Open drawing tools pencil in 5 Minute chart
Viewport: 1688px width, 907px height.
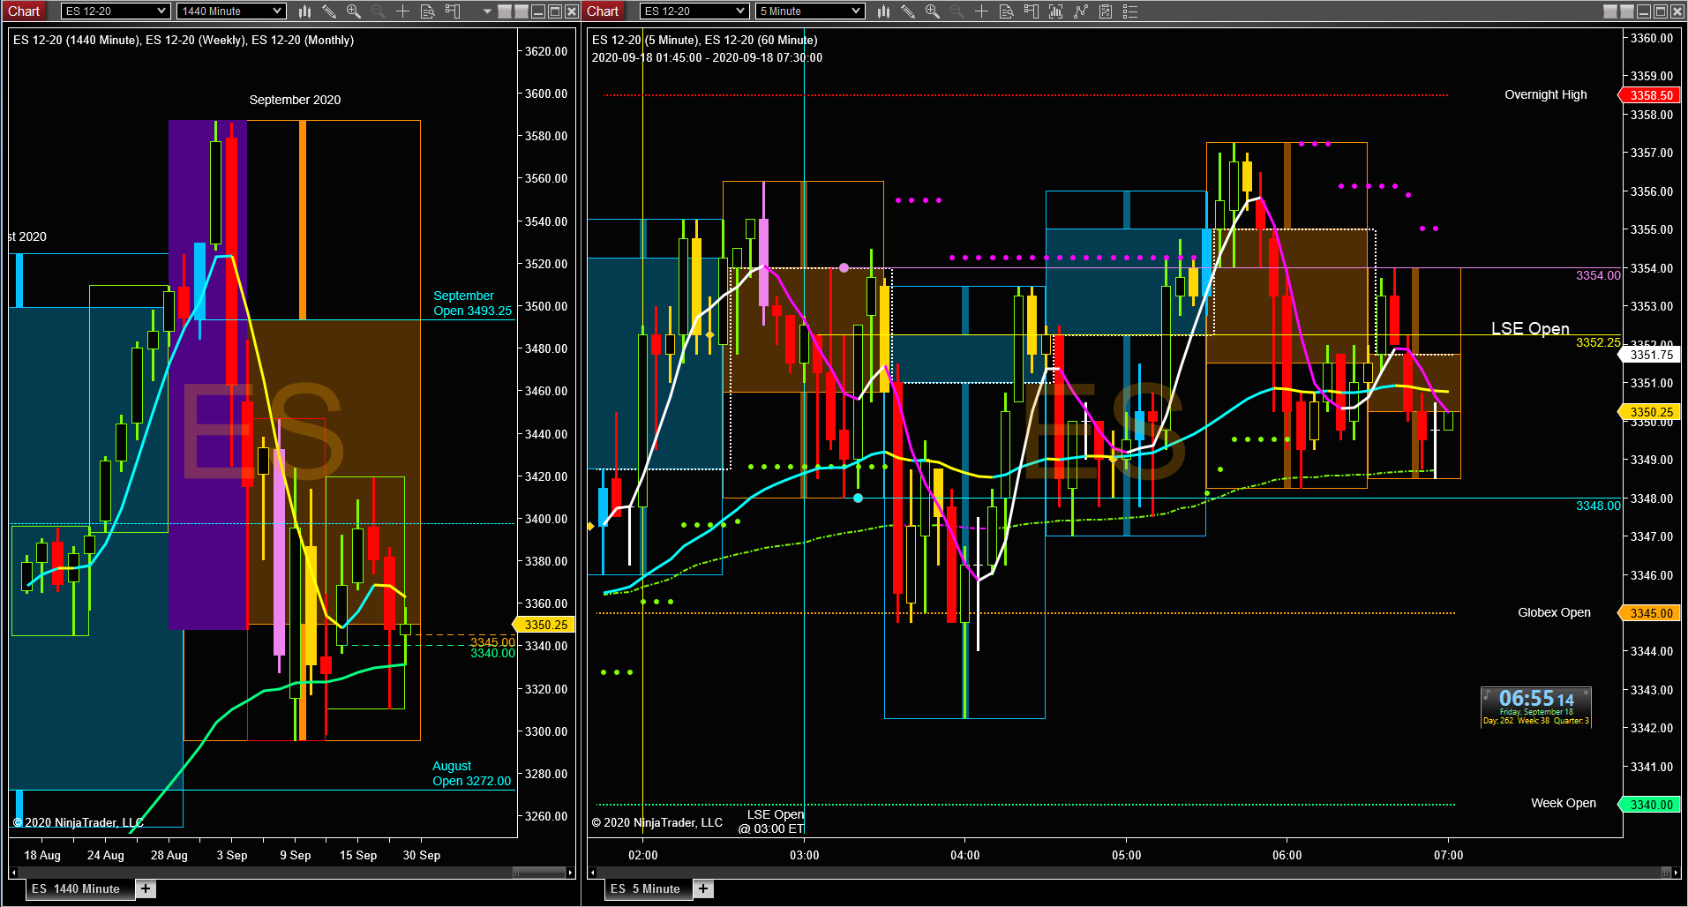point(908,11)
